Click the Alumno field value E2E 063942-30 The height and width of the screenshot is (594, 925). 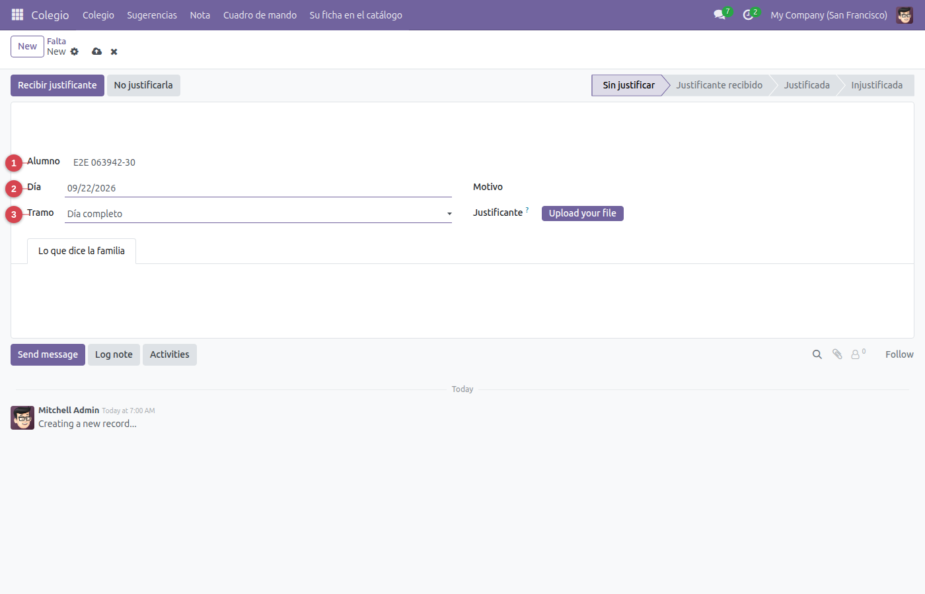point(104,162)
